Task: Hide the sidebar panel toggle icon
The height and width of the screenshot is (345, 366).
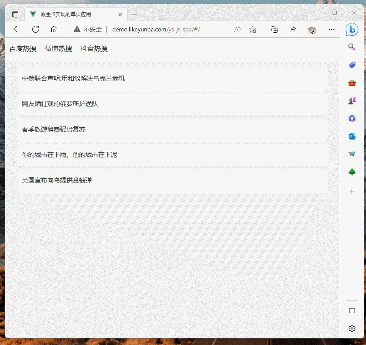Action: coord(352,311)
